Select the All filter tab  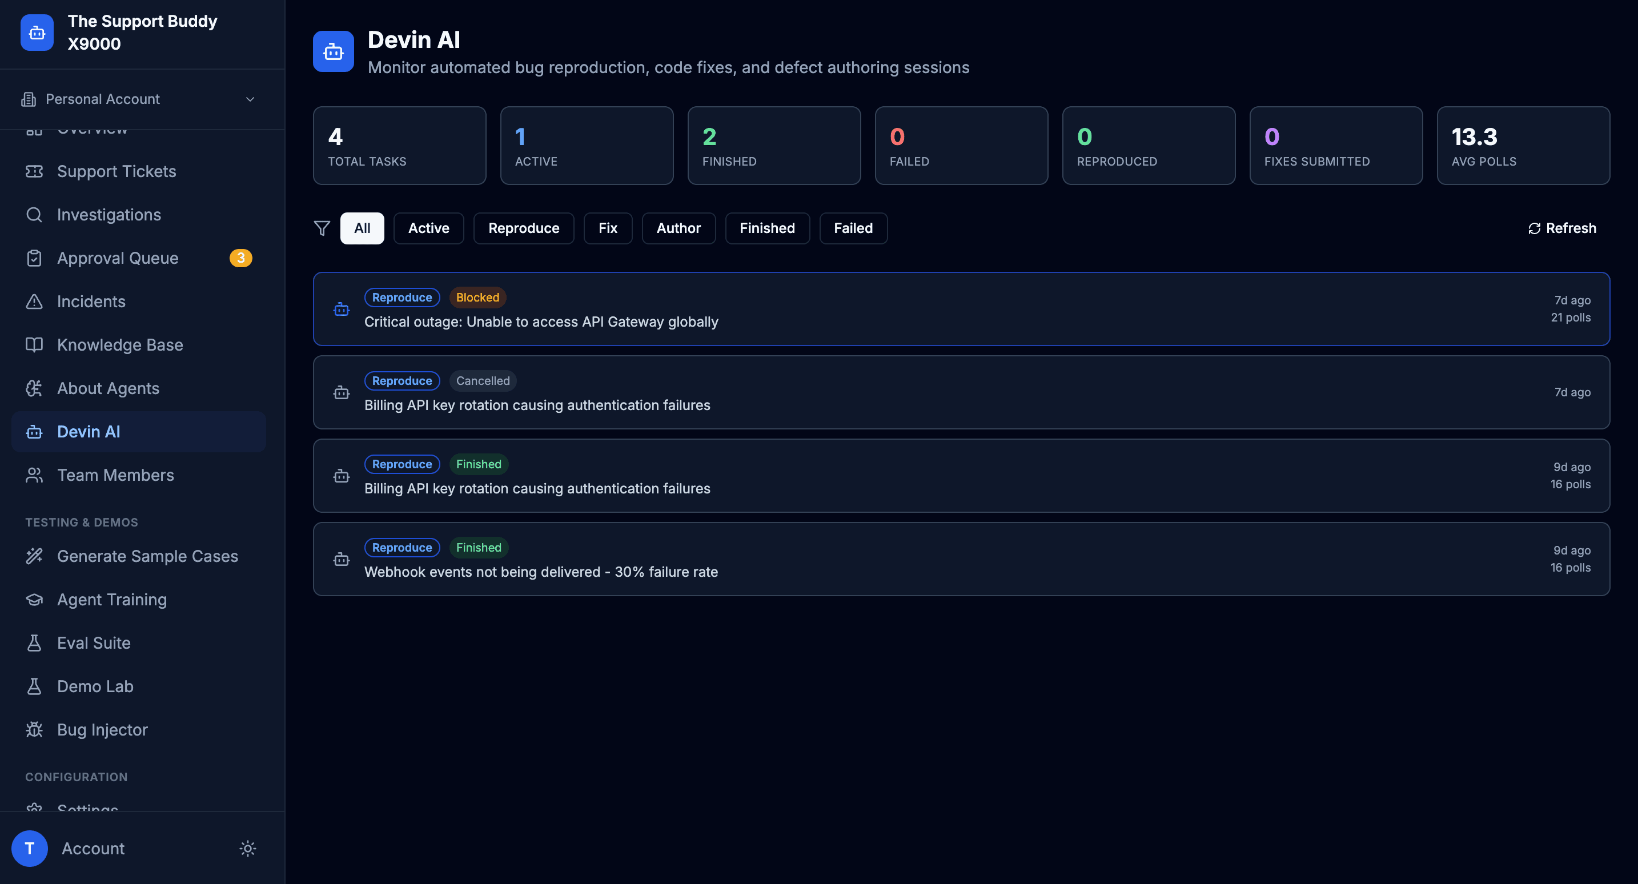click(x=362, y=228)
